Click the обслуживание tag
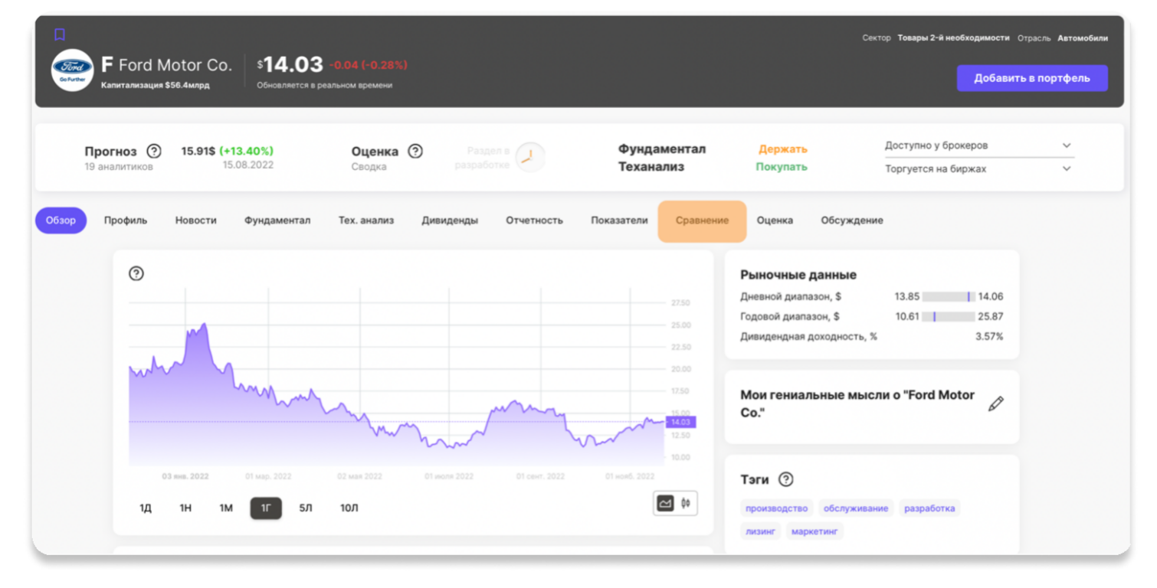 click(855, 508)
